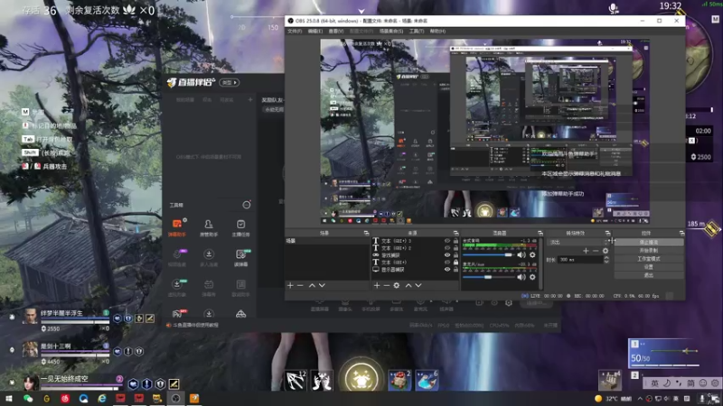Viewport: 723px width, 406px height.
Task: Pop out the 混音器 mixer dock
Action: 540,234
